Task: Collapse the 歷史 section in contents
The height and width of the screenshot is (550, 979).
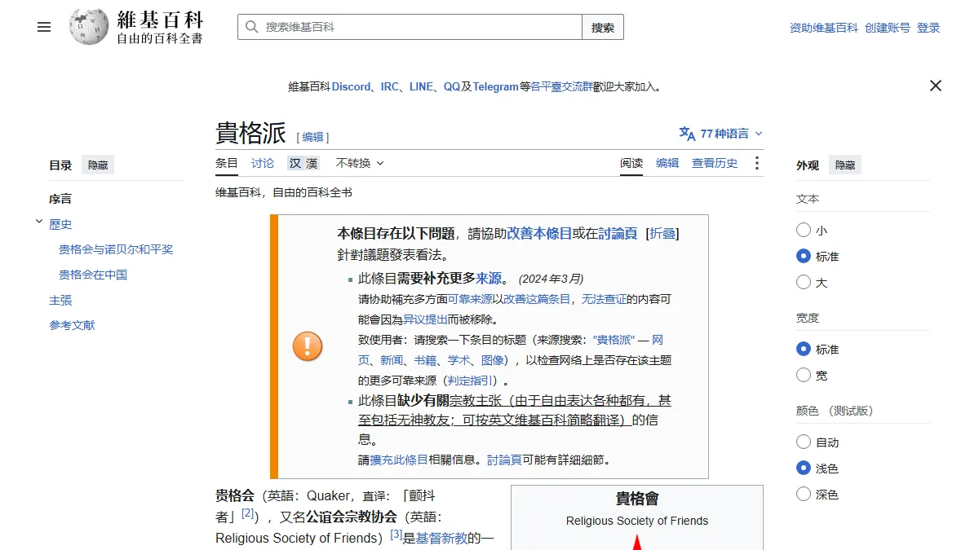Action: 39,222
